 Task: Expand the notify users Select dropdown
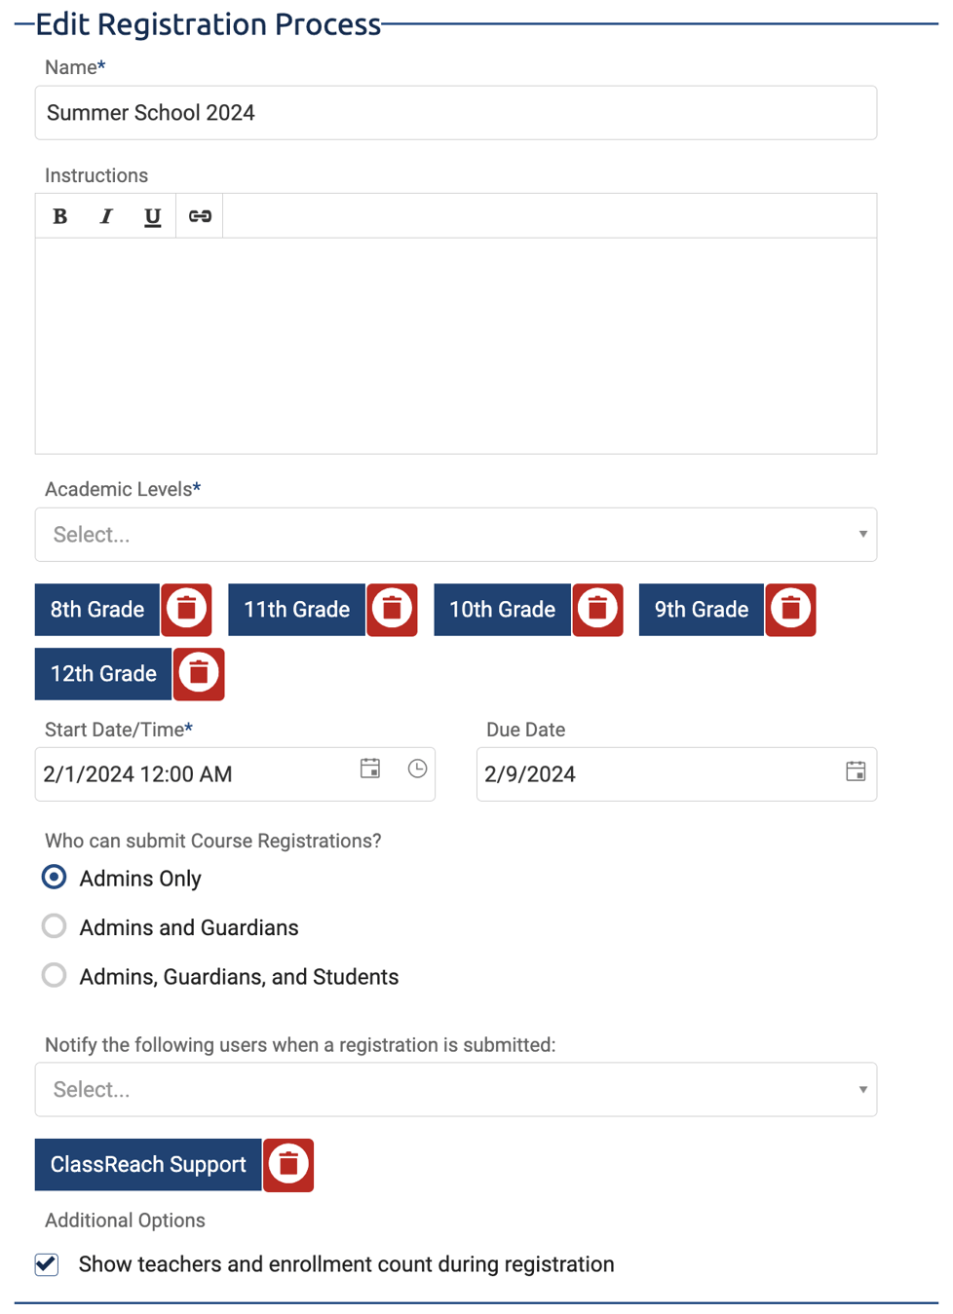(x=456, y=1090)
